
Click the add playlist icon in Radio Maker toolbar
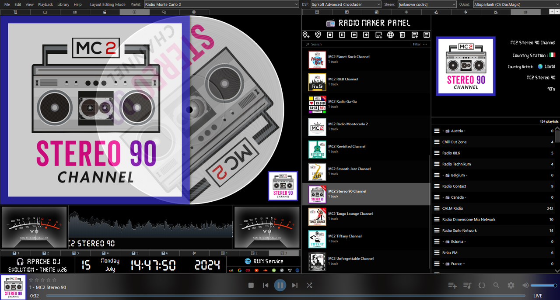point(414,35)
